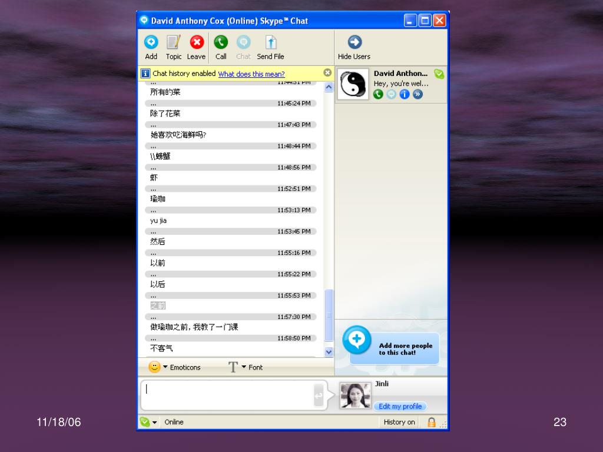Click the message '然后'
Image resolution: width=603 pixels, height=452 pixels.
click(x=158, y=242)
